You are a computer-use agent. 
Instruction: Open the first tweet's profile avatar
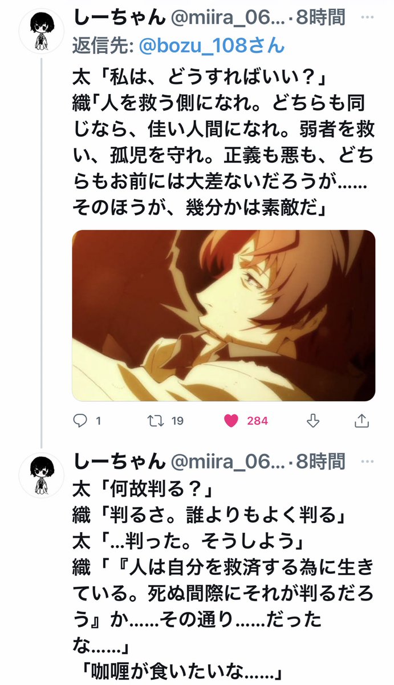click(42, 31)
